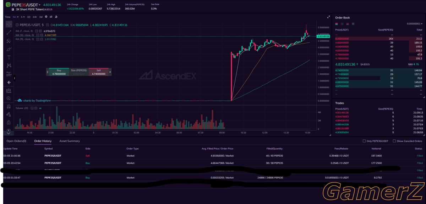The image size is (426, 204).
Task: Remove the MA 90 indicator
Action: click(x=41, y=39)
